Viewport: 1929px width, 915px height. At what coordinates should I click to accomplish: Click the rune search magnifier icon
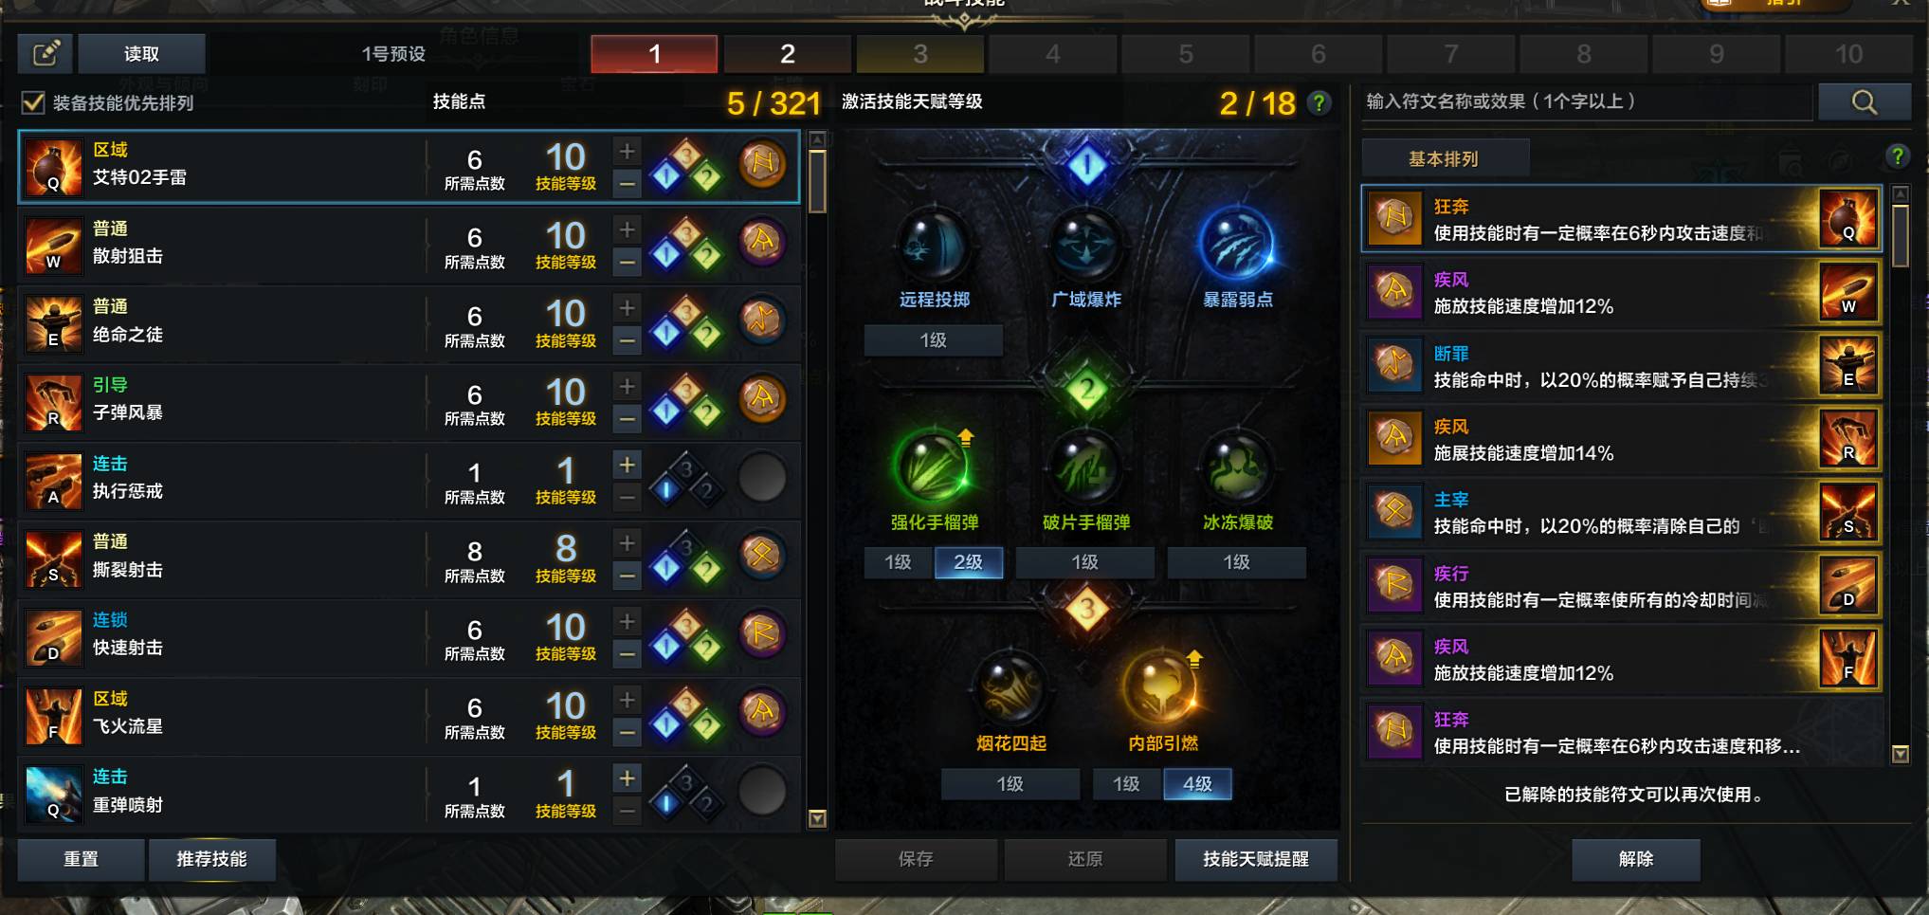1864,102
